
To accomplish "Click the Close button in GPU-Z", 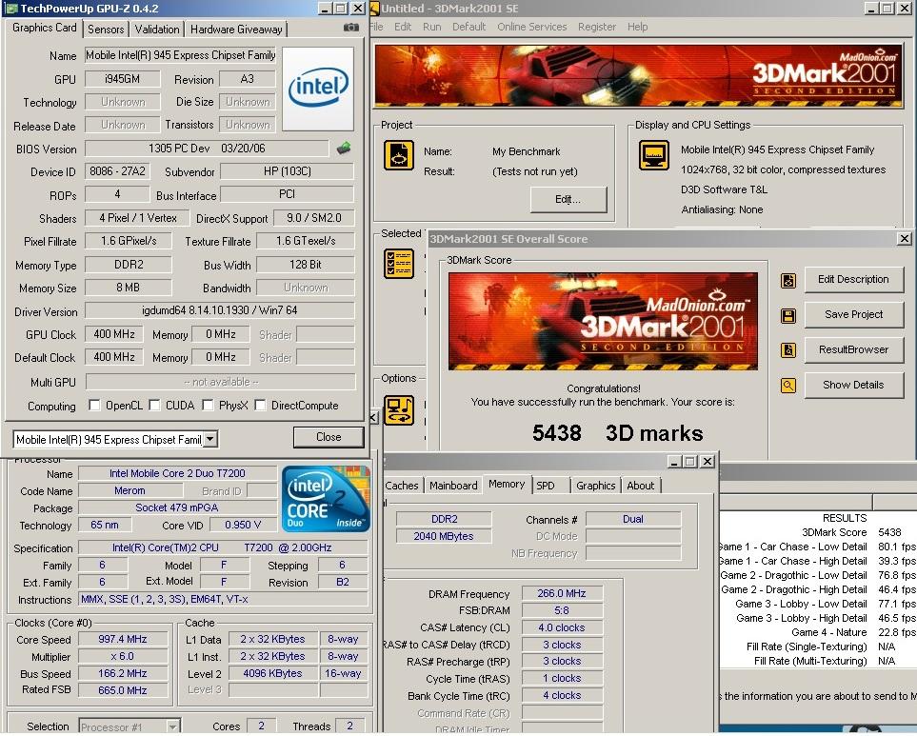I will [329, 437].
